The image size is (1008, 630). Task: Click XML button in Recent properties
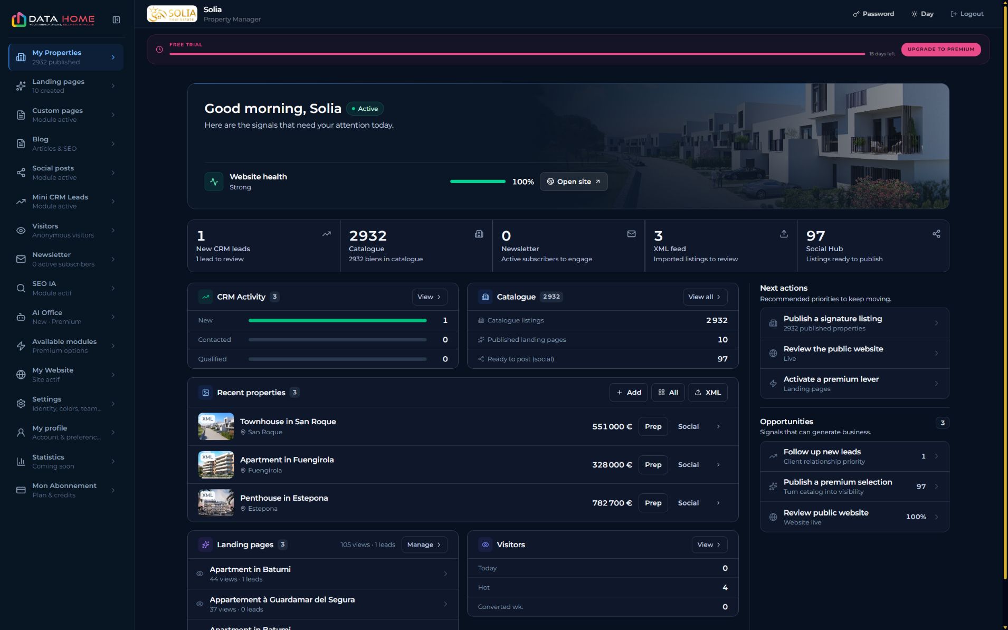[x=708, y=393]
